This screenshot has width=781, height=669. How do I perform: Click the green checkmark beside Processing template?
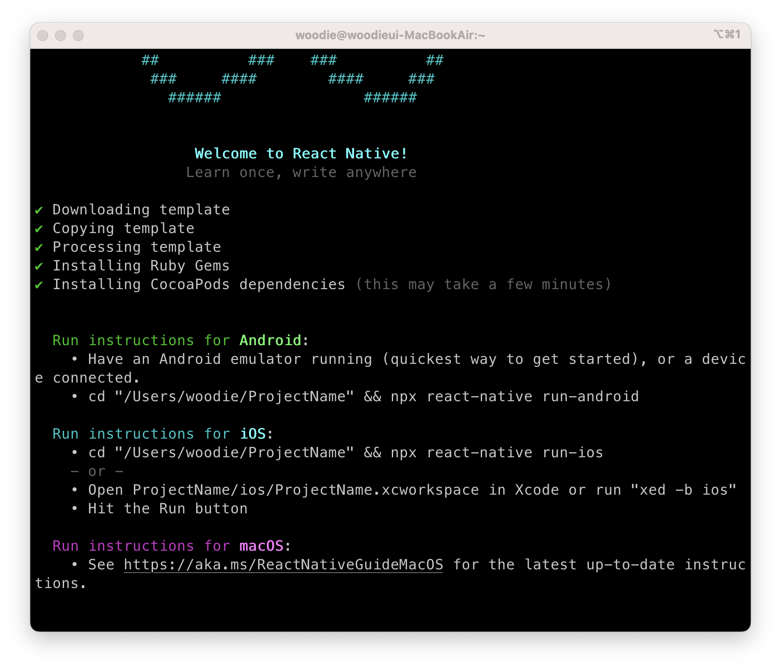(39, 247)
